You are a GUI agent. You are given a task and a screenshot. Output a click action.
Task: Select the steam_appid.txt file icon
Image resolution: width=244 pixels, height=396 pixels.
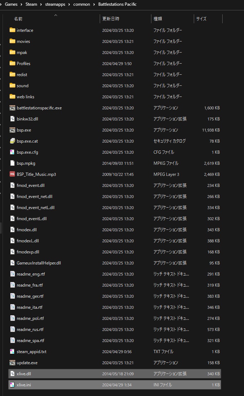12,352
